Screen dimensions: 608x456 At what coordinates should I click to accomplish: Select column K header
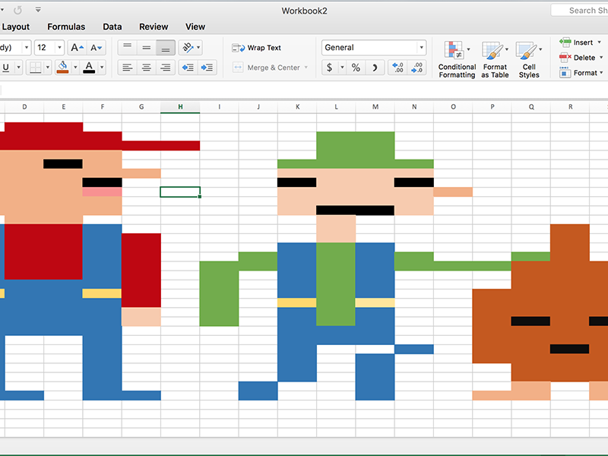pyautogui.click(x=297, y=106)
